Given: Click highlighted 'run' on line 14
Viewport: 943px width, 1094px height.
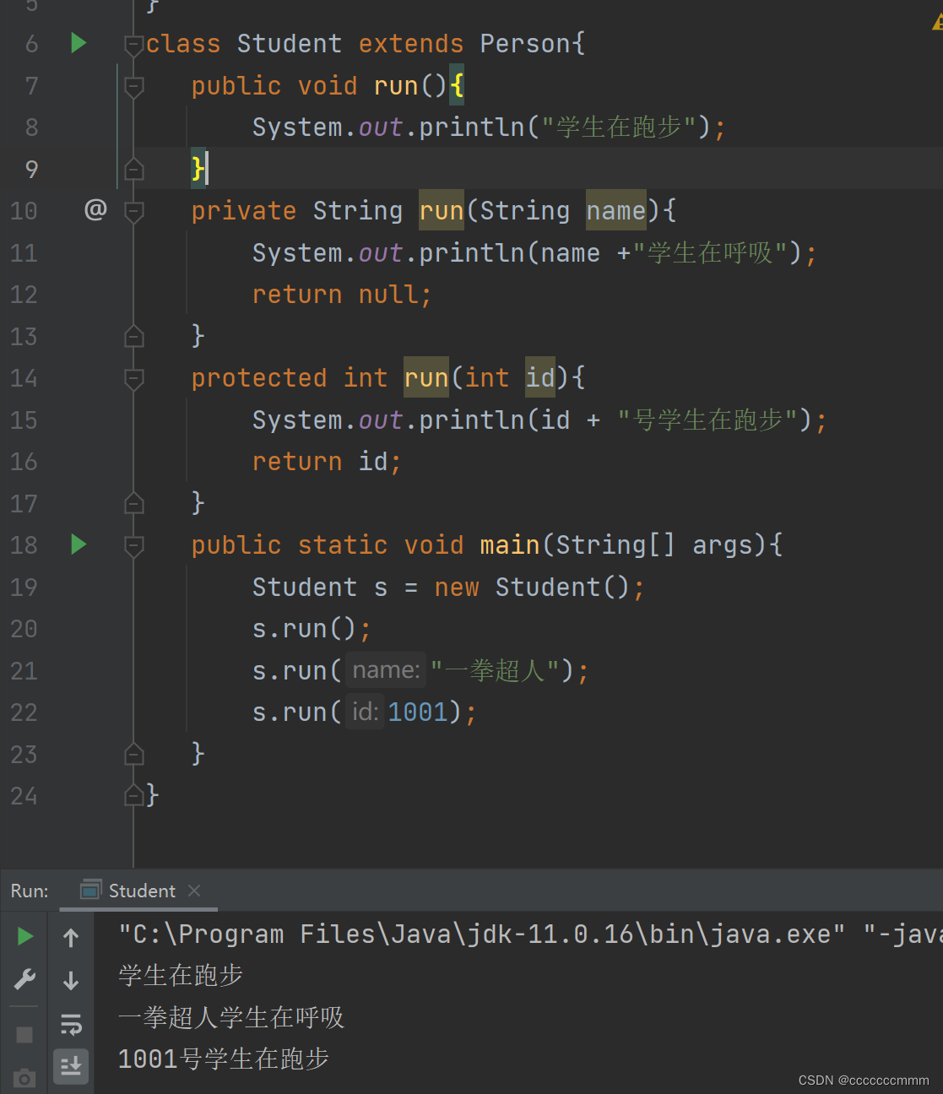Looking at the screenshot, I should point(426,377).
